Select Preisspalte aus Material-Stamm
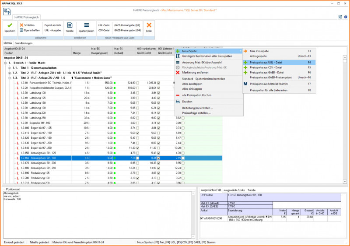 pos(268,83)
